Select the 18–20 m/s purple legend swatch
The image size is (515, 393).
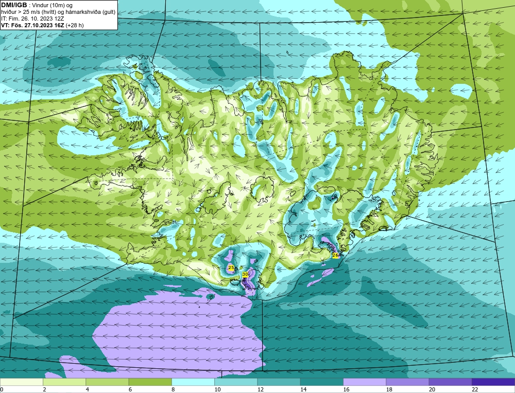407,382
